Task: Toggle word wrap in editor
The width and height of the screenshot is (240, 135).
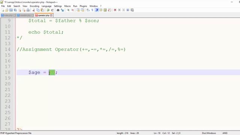Action: pyautogui.click(x=88, y=10)
